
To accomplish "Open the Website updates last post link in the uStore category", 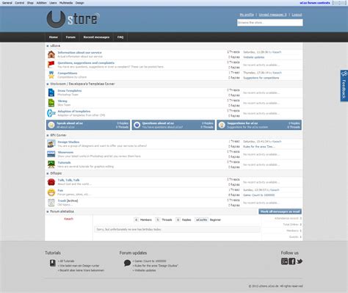I will coord(254,57).
